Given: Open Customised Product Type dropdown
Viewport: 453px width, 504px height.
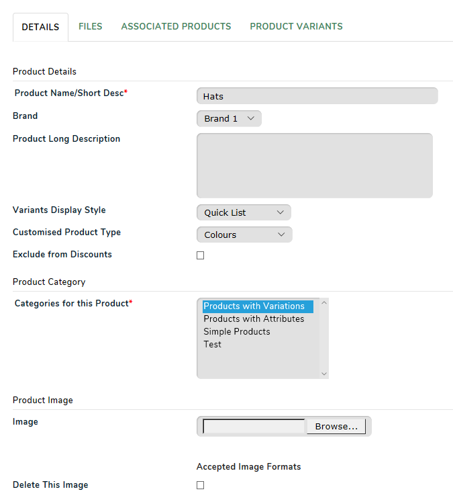Looking at the screenshot, I should click(x=244, y=235).
